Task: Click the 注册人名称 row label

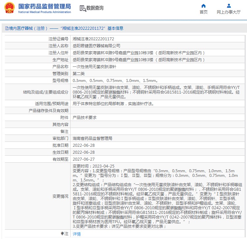Action: pyautogui.click(x=58, y=46)
